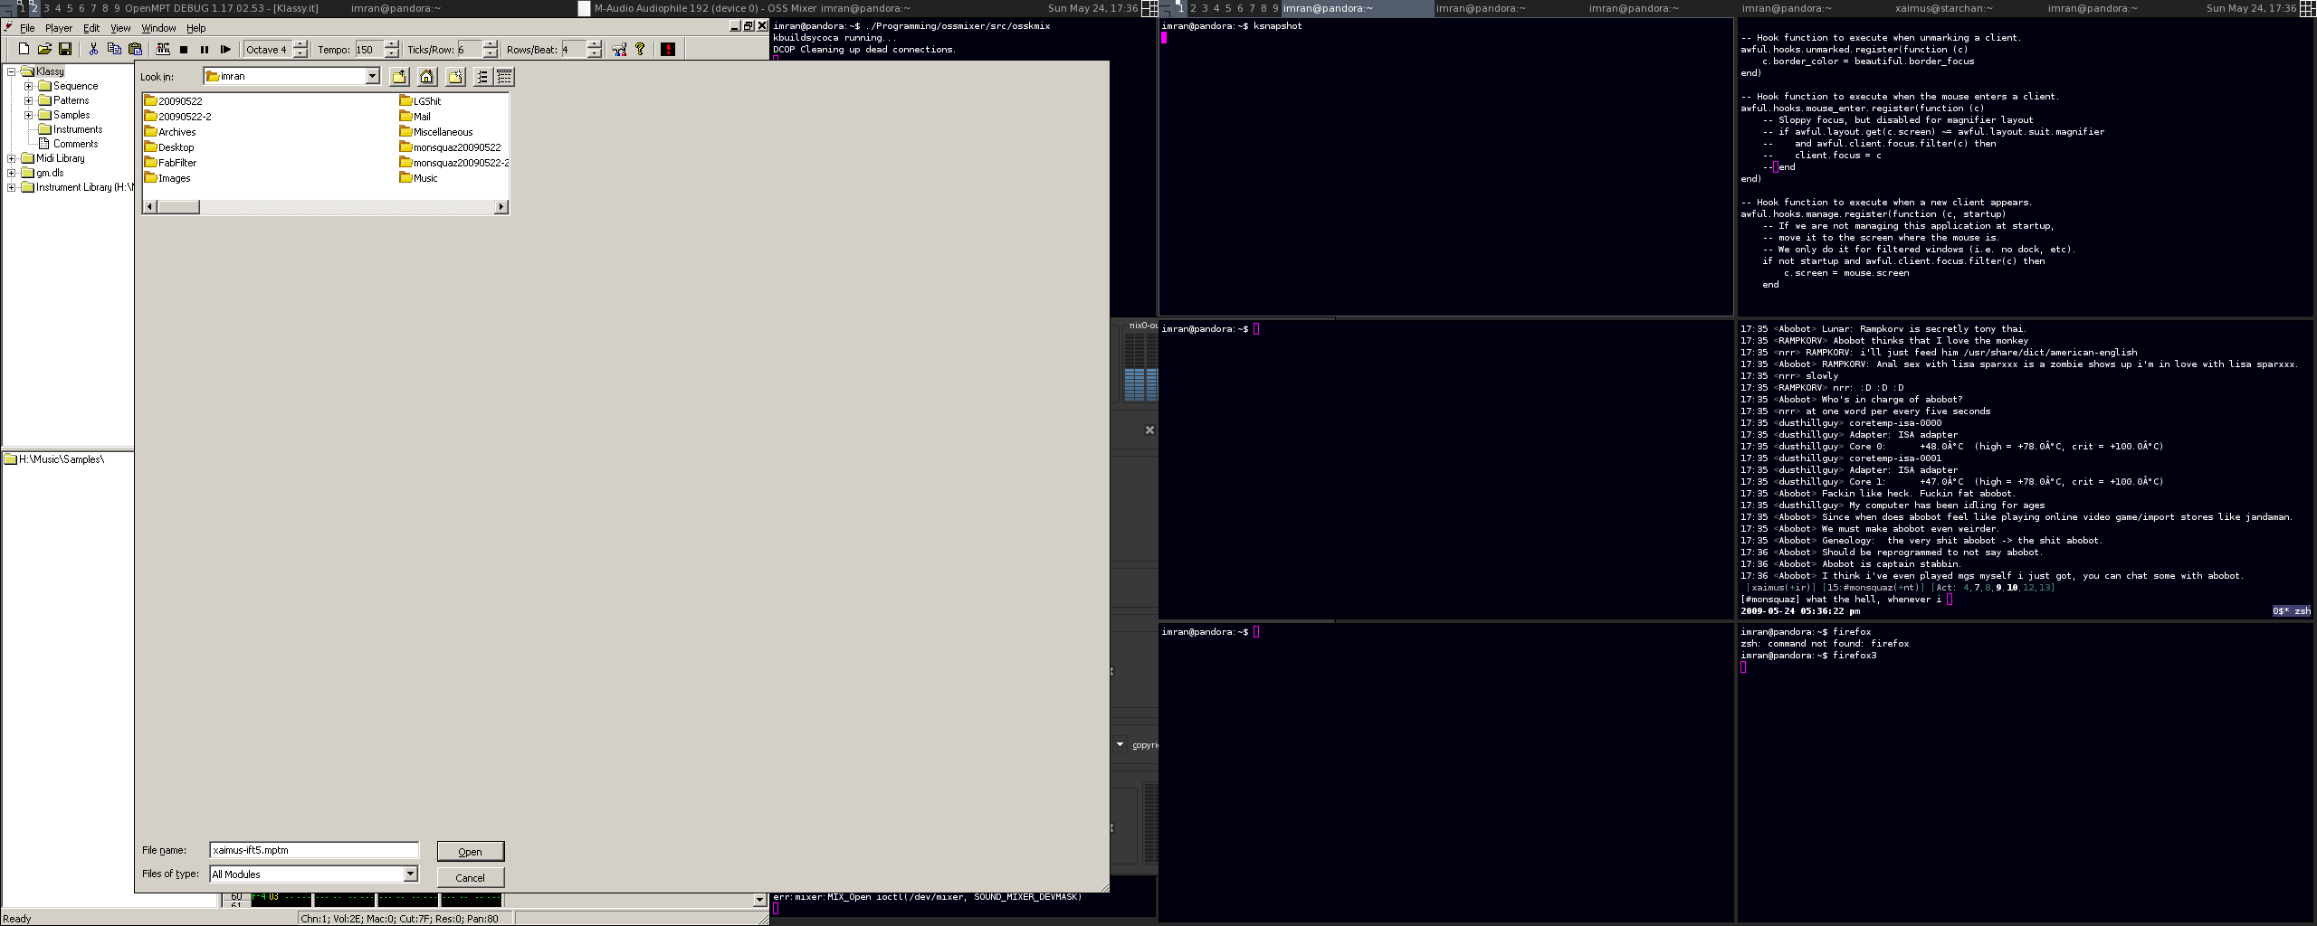This screenshot has width=2317, height=926.
Task: Increase the Tempo with up arrow
Action: coord(391,45)
